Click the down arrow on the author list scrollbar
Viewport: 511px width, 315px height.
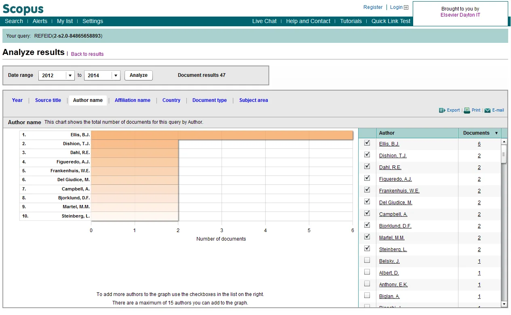pos(504,304)
